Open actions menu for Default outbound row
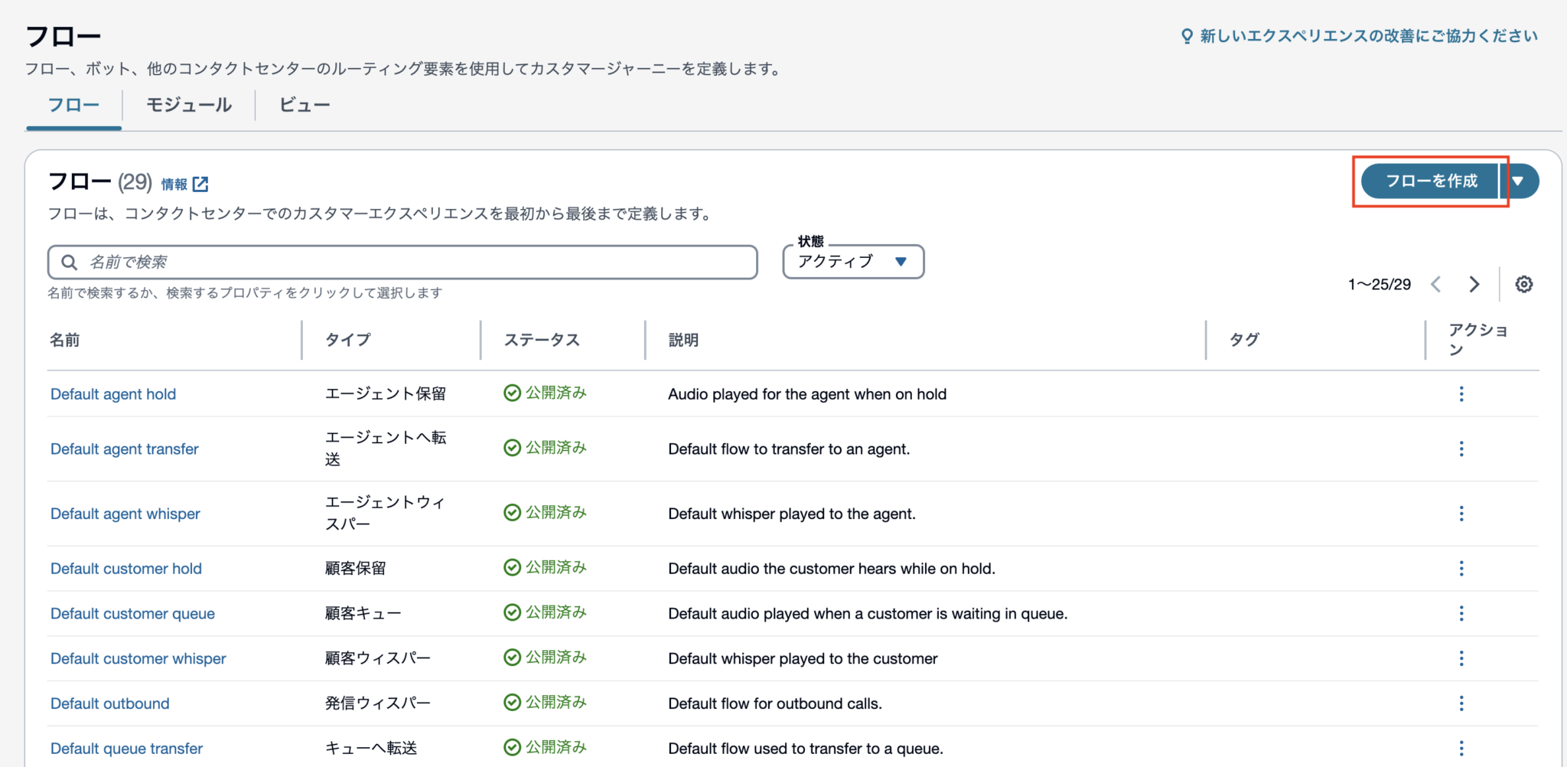This screenshot has height=767, width=1567. 1461,703
